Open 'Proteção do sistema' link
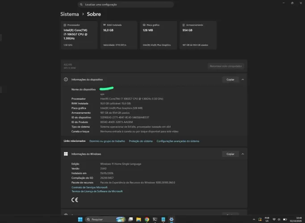305x223 pixels. [141, 141]
